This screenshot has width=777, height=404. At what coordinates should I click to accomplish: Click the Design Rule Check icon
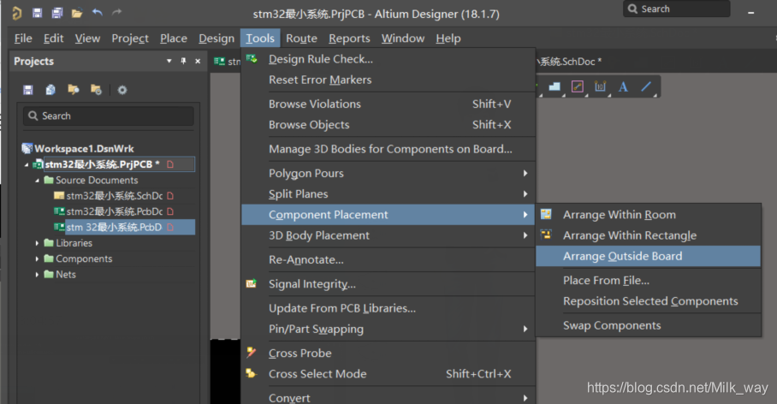click(x=252, y=59)
